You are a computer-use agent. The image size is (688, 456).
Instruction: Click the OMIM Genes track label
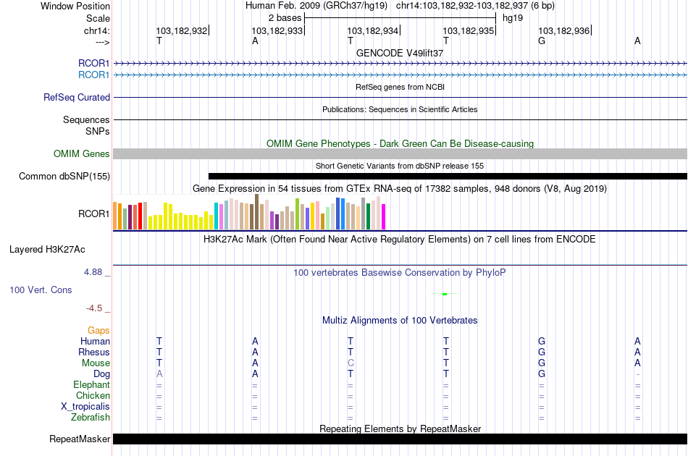tap(82, 154)
